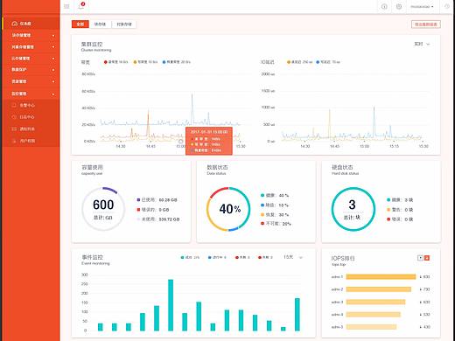Click the 健康 3块 legend in disk status
Screen dimensions: 455x341
[400, 200]
